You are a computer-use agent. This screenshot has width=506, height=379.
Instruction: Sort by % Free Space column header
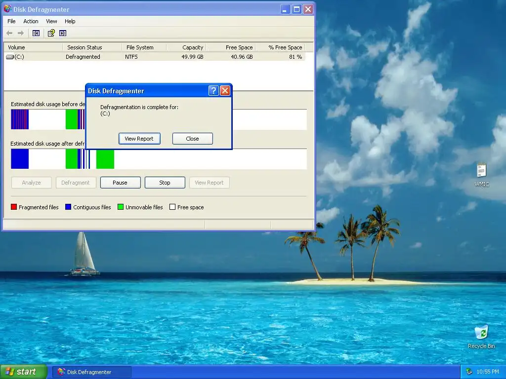coord(280,47)
